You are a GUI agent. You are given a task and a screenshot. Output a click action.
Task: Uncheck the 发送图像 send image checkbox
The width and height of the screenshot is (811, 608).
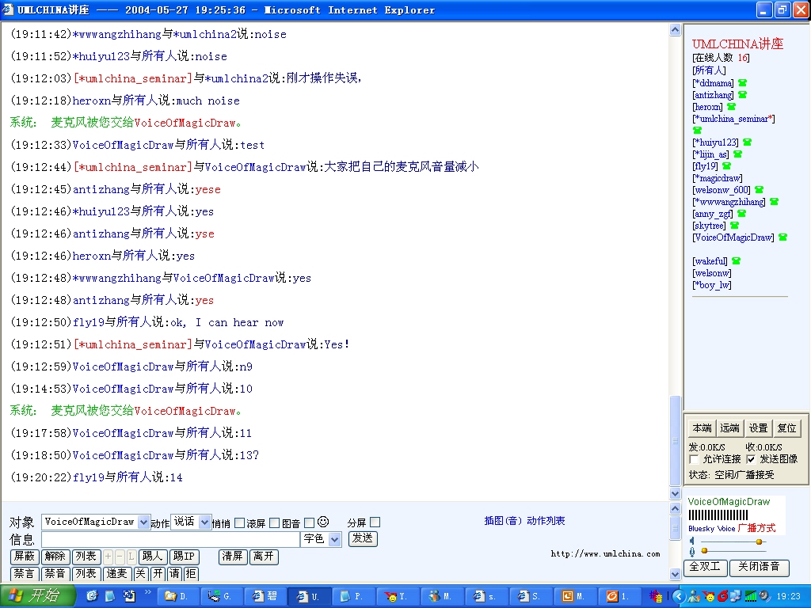(751, 459)
